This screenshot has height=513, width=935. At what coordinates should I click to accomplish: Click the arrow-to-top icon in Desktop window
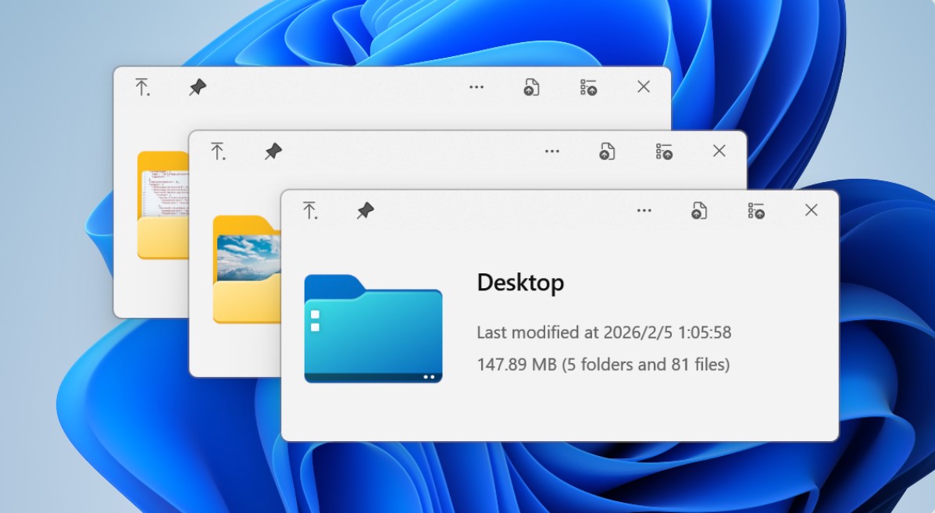(310, 211)
